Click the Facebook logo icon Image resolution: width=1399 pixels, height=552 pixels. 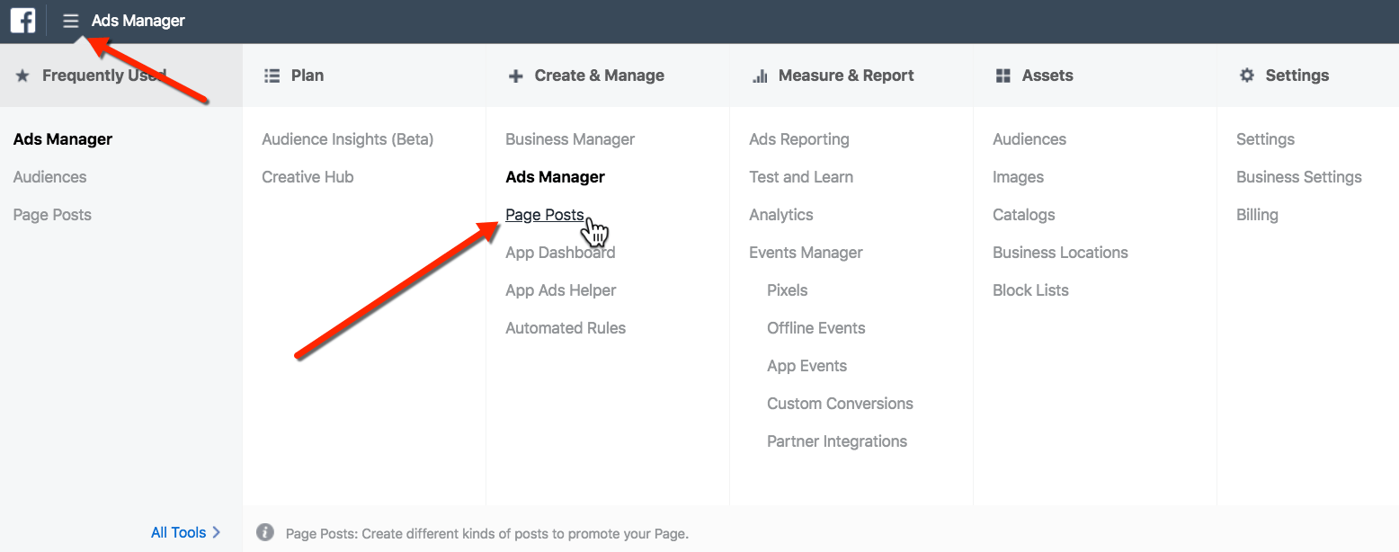(x=22, y=20)
